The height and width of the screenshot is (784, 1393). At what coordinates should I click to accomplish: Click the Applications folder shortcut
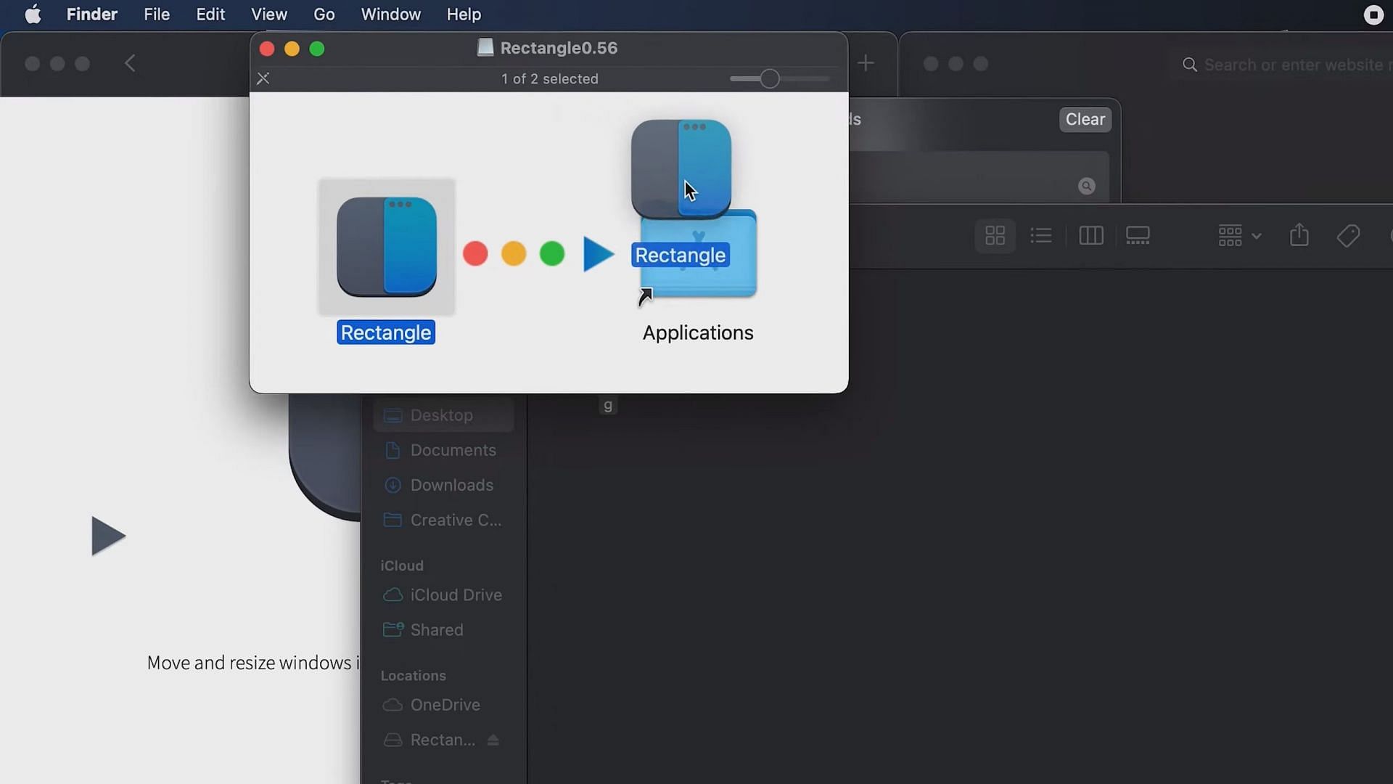click(699, 254)
